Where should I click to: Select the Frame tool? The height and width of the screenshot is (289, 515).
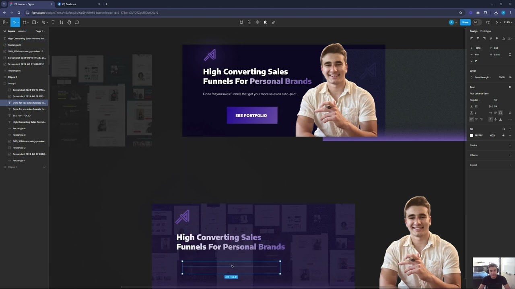[25, 22]
